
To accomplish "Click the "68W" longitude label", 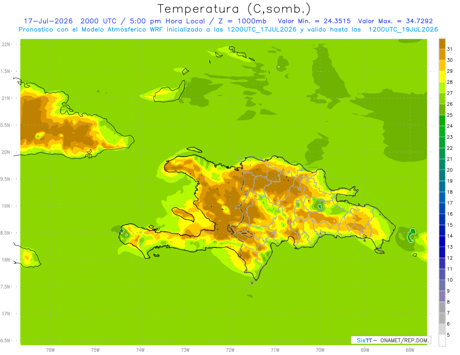I will click(x=410, y=350).
